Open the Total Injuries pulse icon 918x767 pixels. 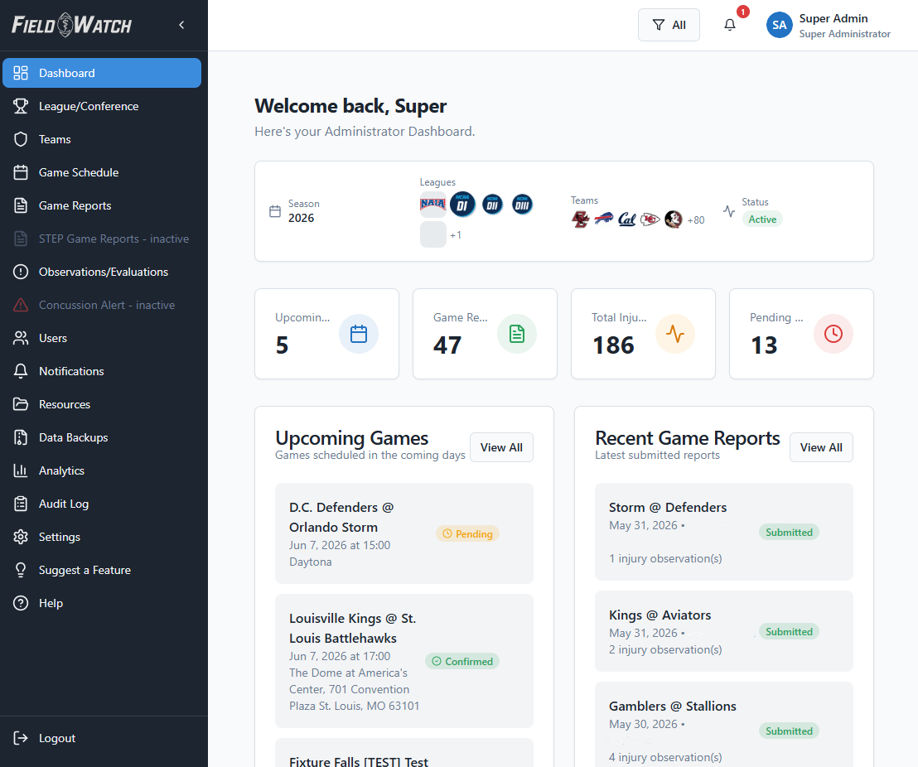(x=675, y=334)
